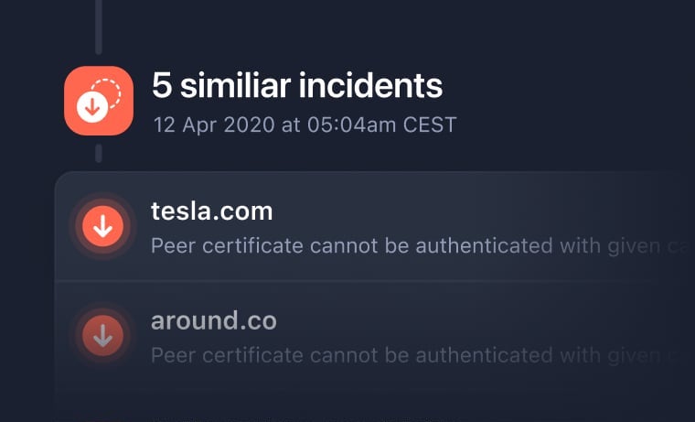Click the "CEST" timezone label
Image resolution: width=695 pixels, height=422 pixels.
pyautogui.click(x=430, y=124)
